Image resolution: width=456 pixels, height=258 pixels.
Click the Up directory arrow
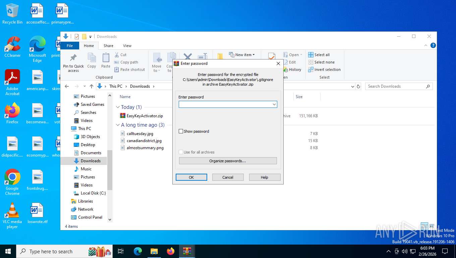(x=91, y=86)
